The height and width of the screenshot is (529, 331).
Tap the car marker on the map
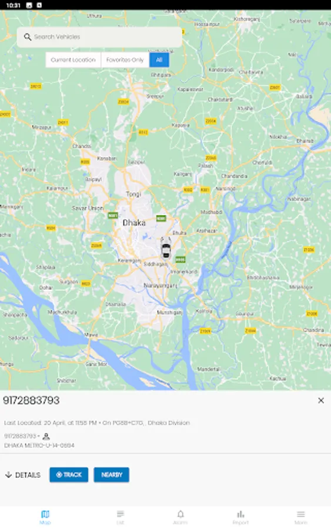click(x=166, y=247)
